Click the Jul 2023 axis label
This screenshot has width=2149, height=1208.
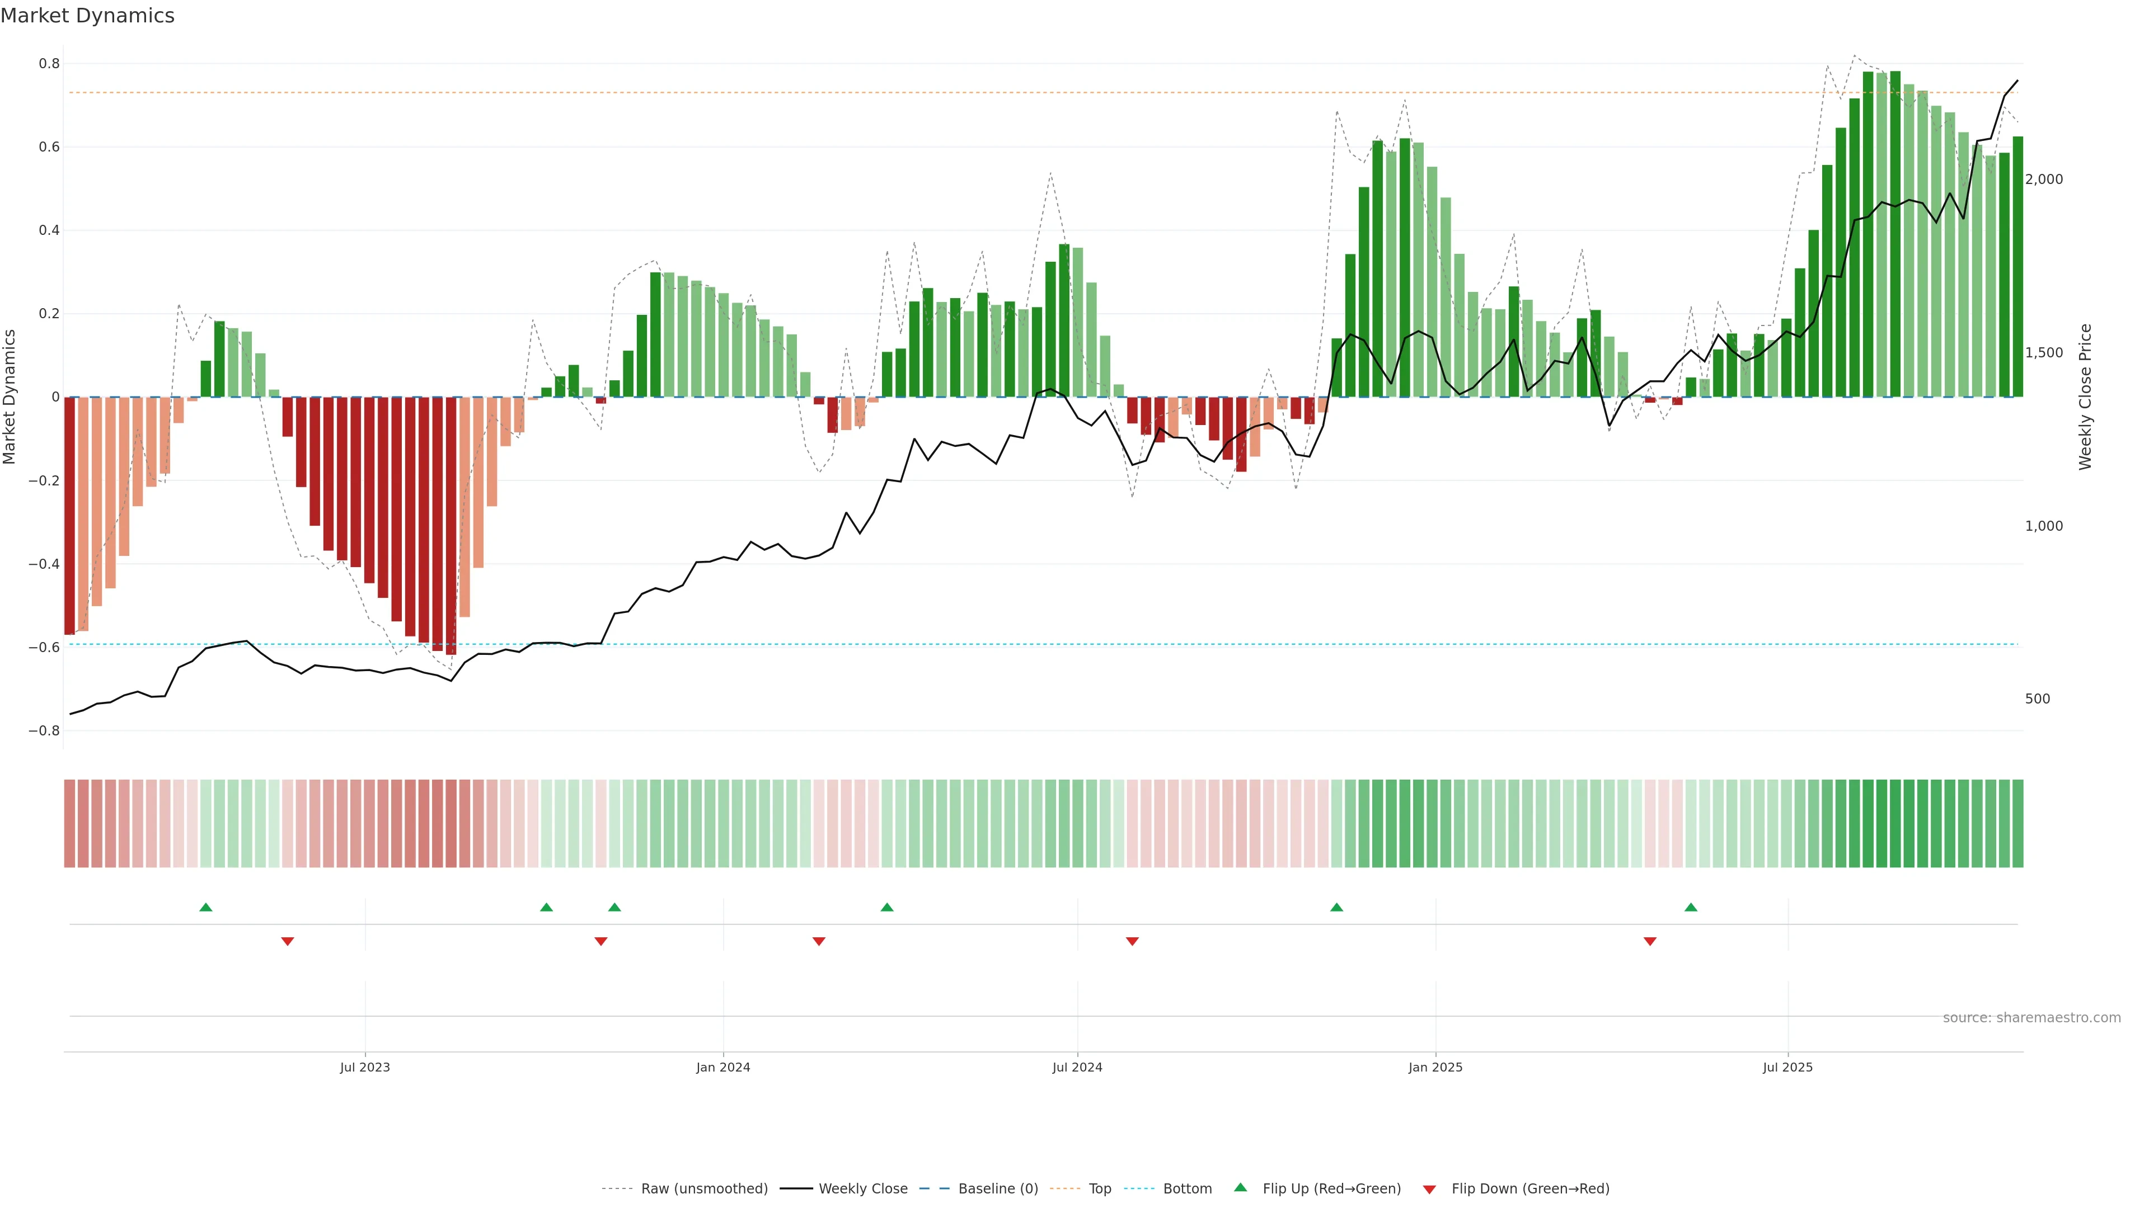coord(364,1067)
